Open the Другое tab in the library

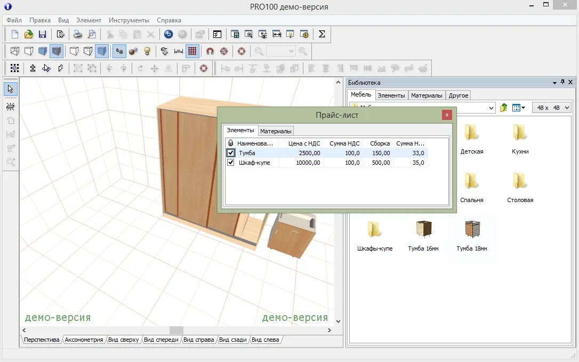click(459, 95)
